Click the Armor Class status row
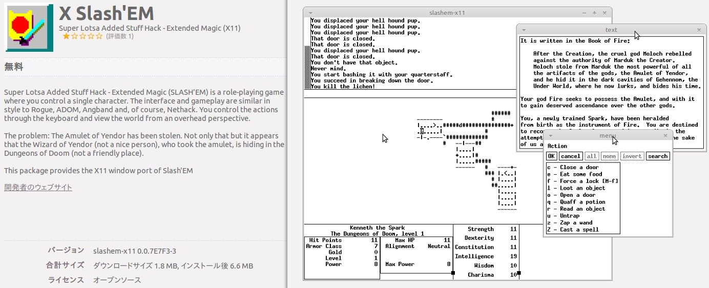Image resolution: width=709 pixels, height=288 pixels. coord(342,246)
